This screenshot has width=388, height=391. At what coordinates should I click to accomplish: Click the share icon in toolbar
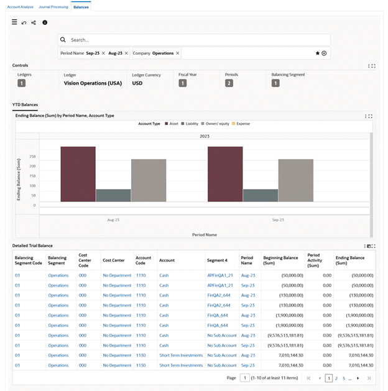[34, 23]
